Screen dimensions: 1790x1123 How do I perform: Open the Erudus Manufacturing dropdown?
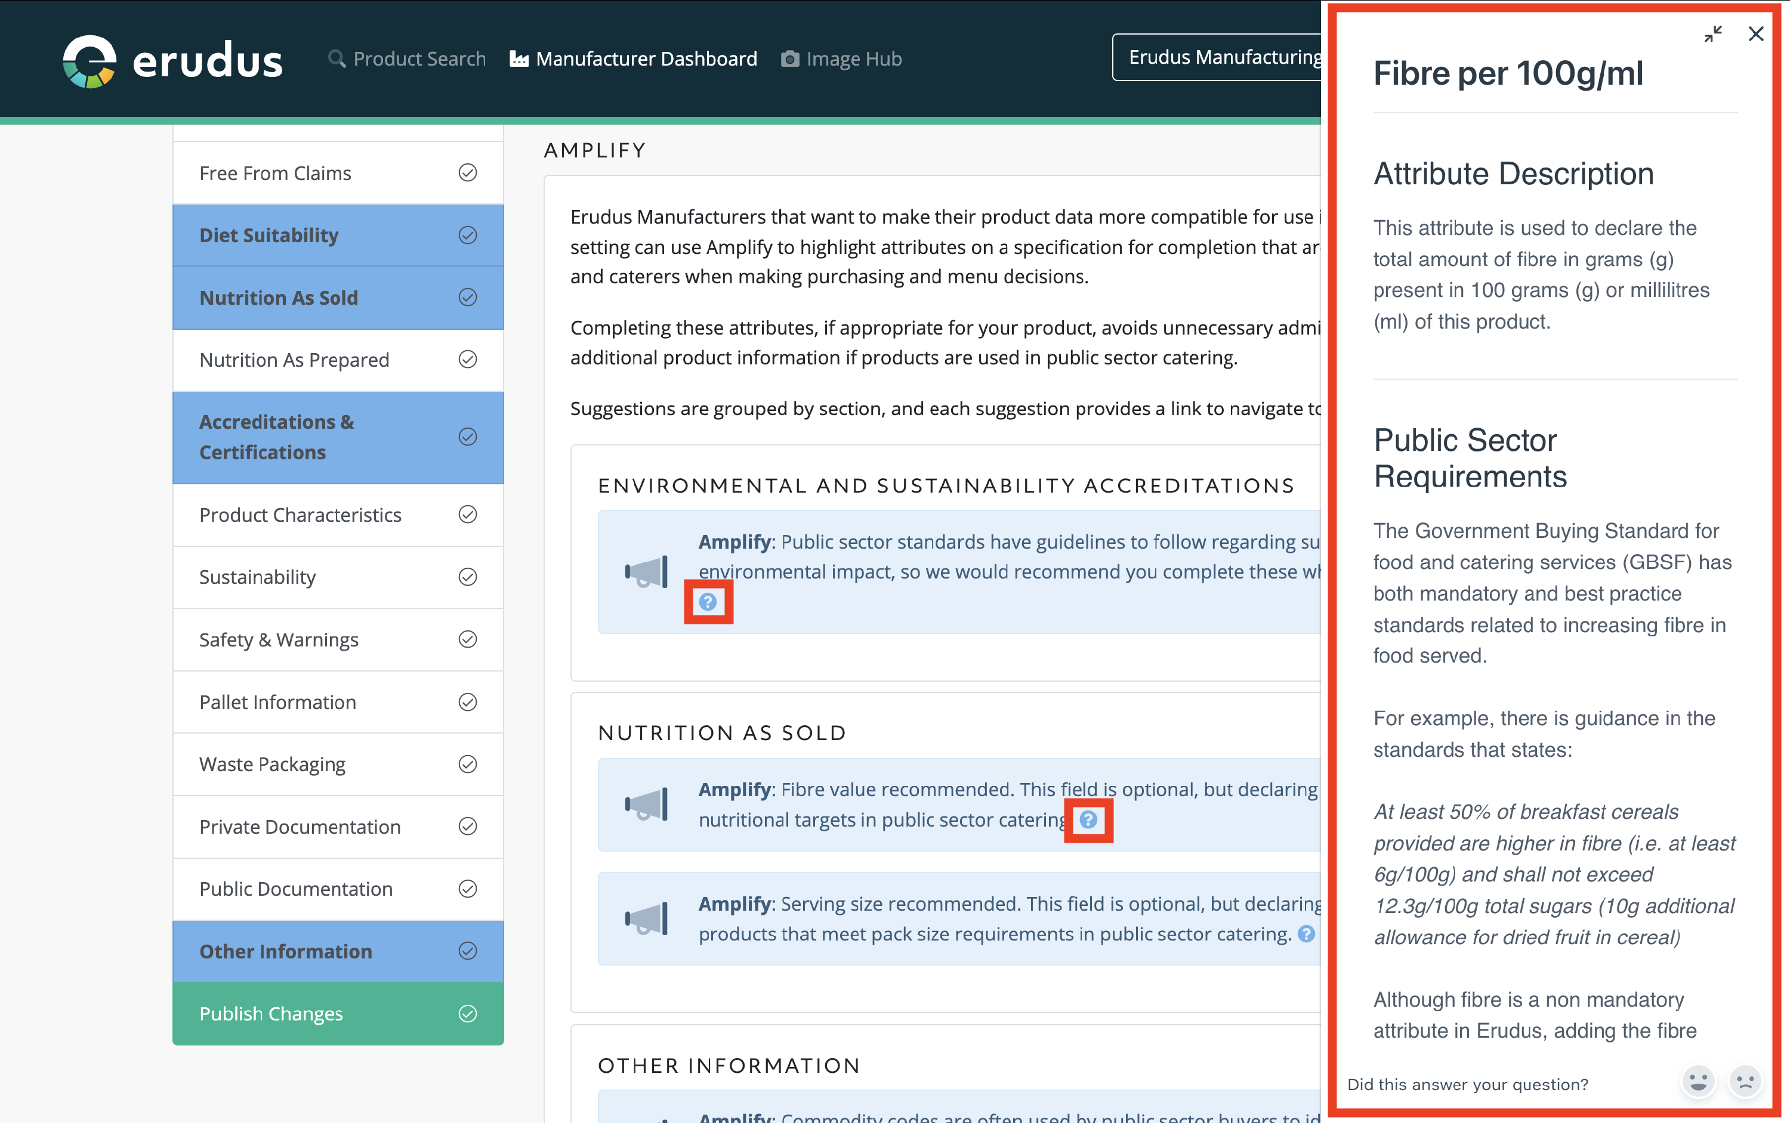click(x=1218, y=57)
